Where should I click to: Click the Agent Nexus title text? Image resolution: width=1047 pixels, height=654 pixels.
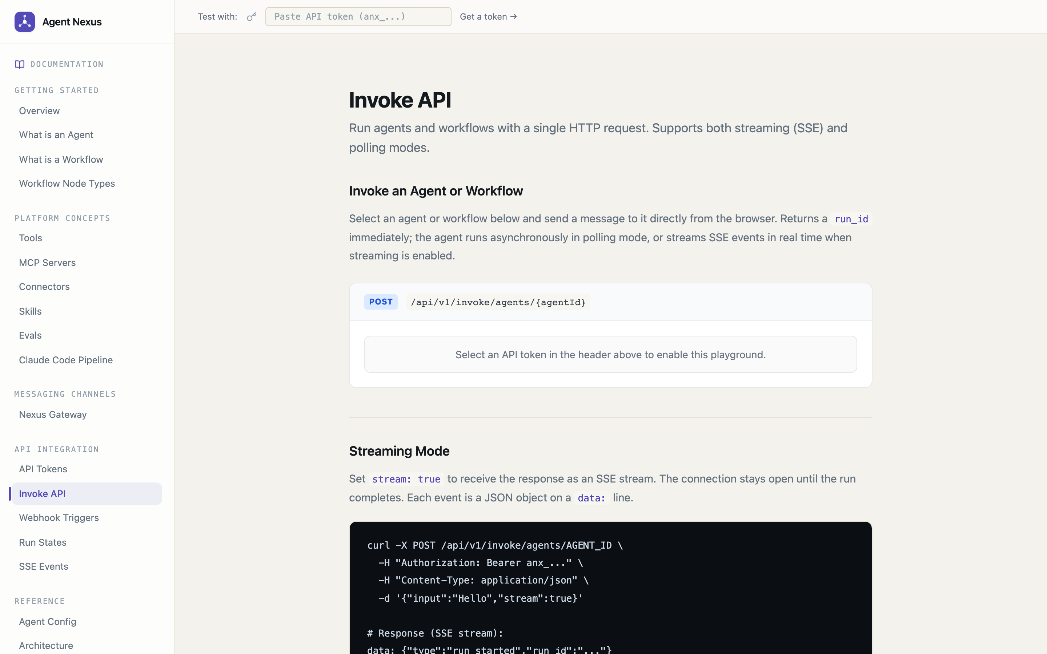pyautogui.click(x=72, y=22)
